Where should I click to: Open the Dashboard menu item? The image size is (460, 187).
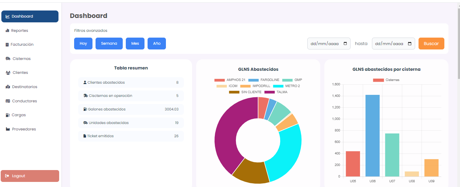pos(30,16)
